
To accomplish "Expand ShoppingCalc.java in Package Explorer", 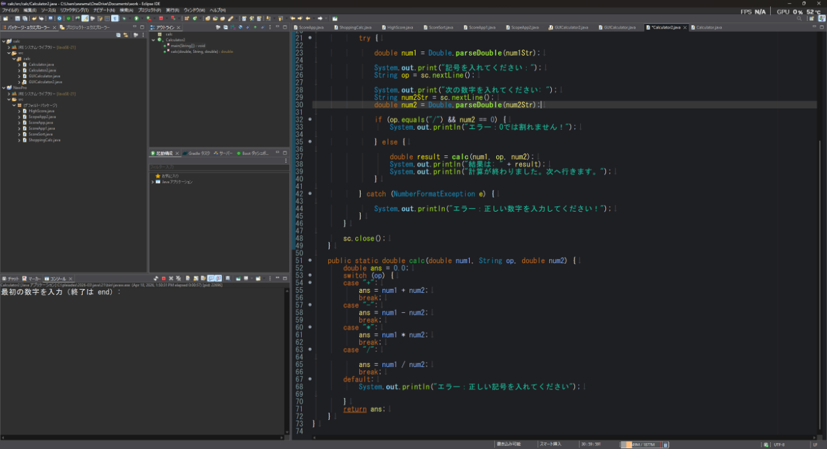I will (19, 140).
